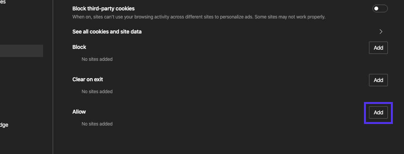Screen dimensions: 404x154
Task: Click "No sites added" under Allow
Action: (97, 124)
